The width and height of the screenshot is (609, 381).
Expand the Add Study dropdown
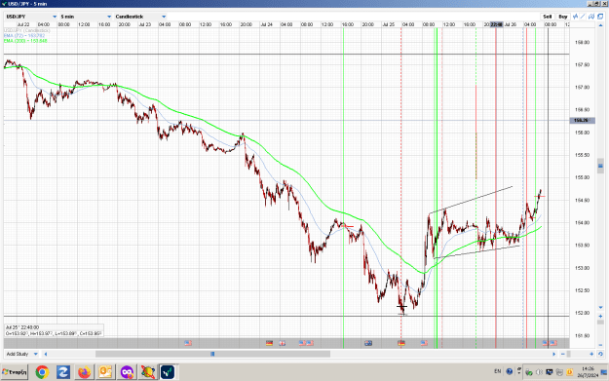click(x=21, y=354)
